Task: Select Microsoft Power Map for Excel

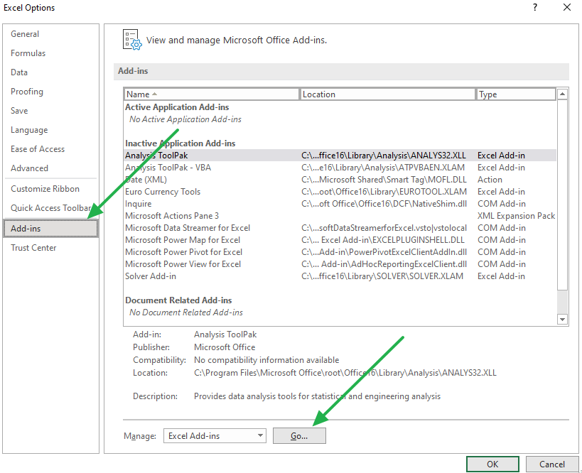Action: point(340,240)
